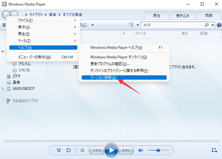Click the 検索 search field
The width and height of the screenshot is (222, 159).
173,25
